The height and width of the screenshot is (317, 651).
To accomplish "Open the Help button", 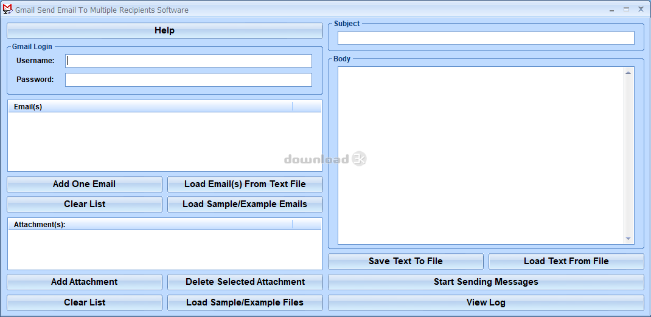I will tap(164, 30).
